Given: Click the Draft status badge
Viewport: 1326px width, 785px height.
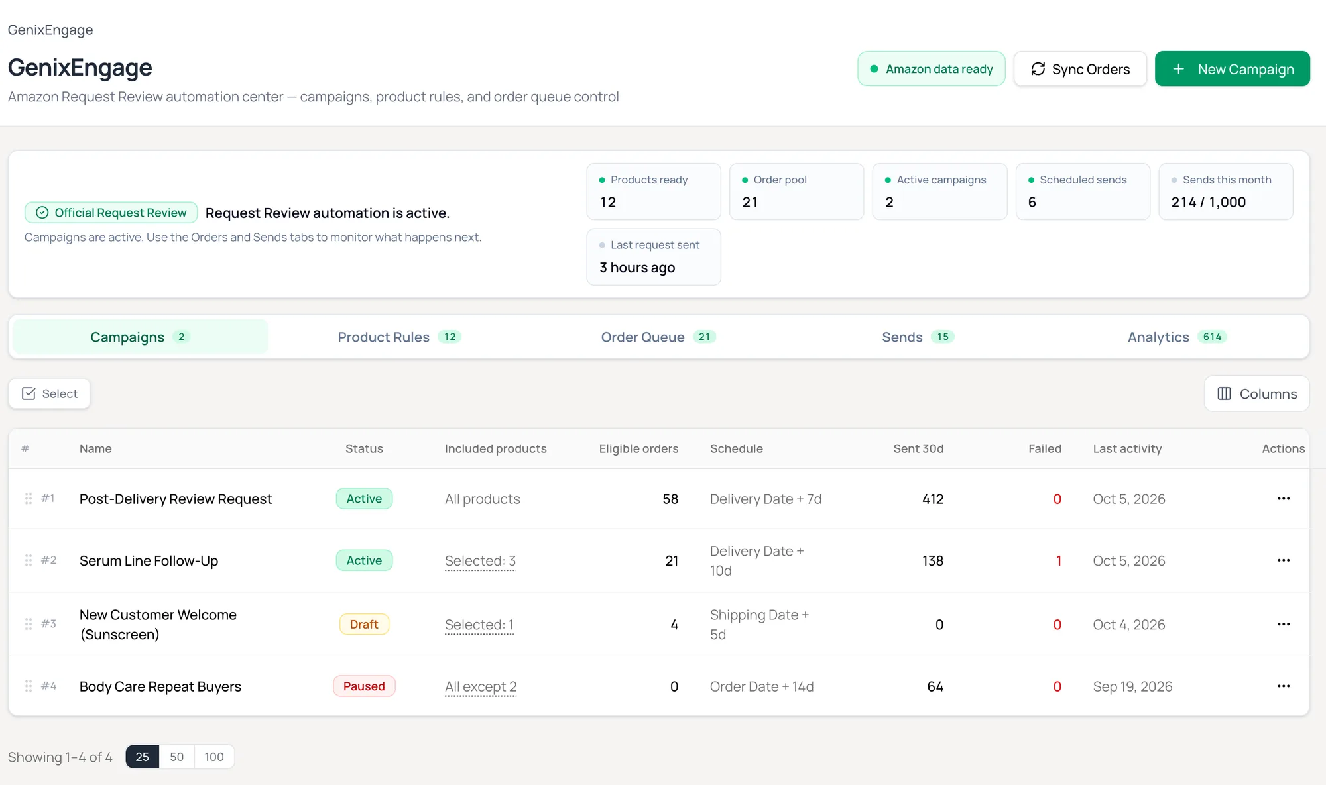Looking at the screenshot, I should click(x=364, y=624).
